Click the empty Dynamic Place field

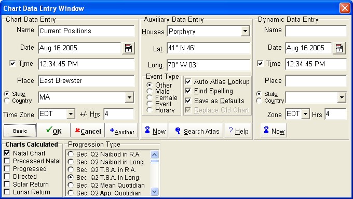click(x=316, y=81)
